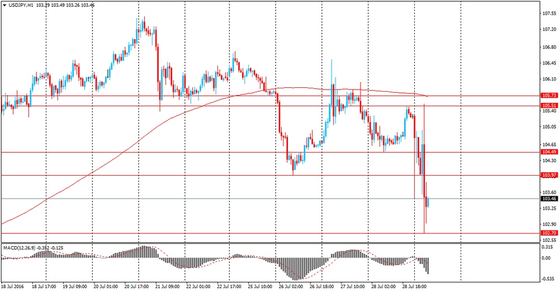Select the 105.51 red price label

click(x=549, y=106)
